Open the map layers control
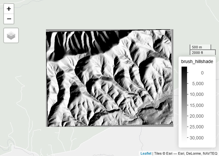 pyautogui.click(x=11, y=35)
